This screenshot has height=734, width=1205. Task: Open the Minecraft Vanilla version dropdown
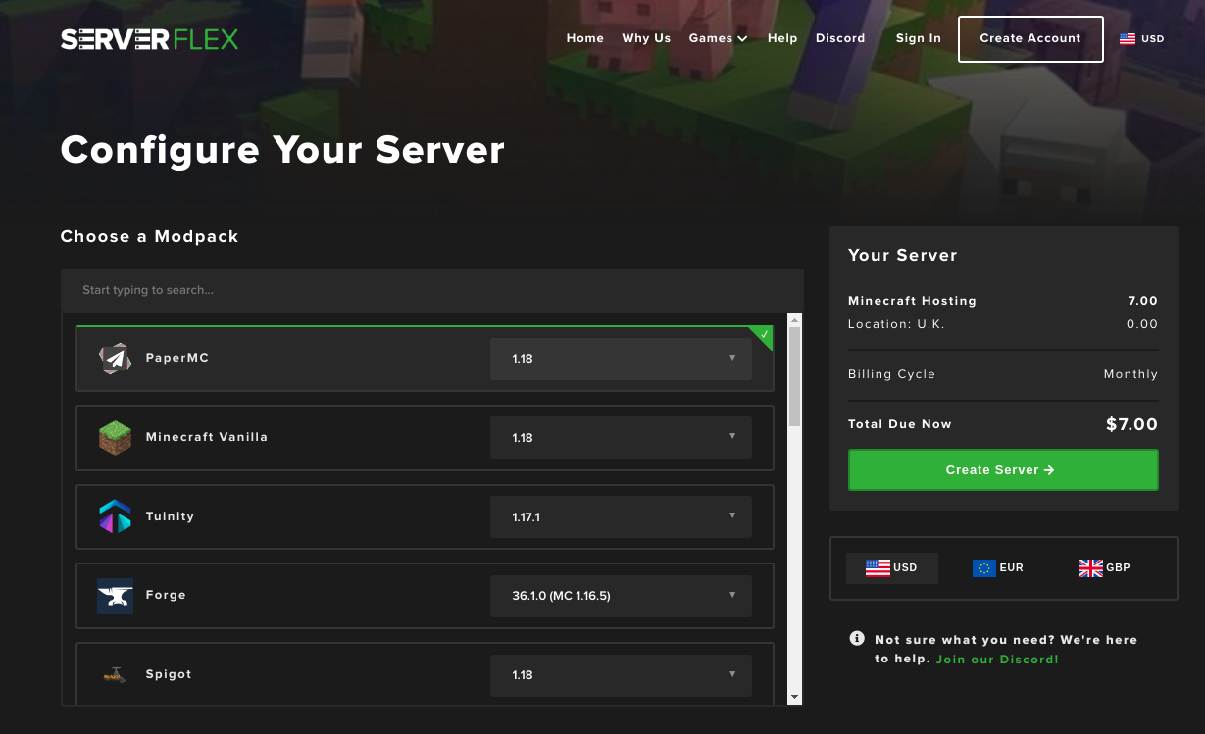[621, 438]
